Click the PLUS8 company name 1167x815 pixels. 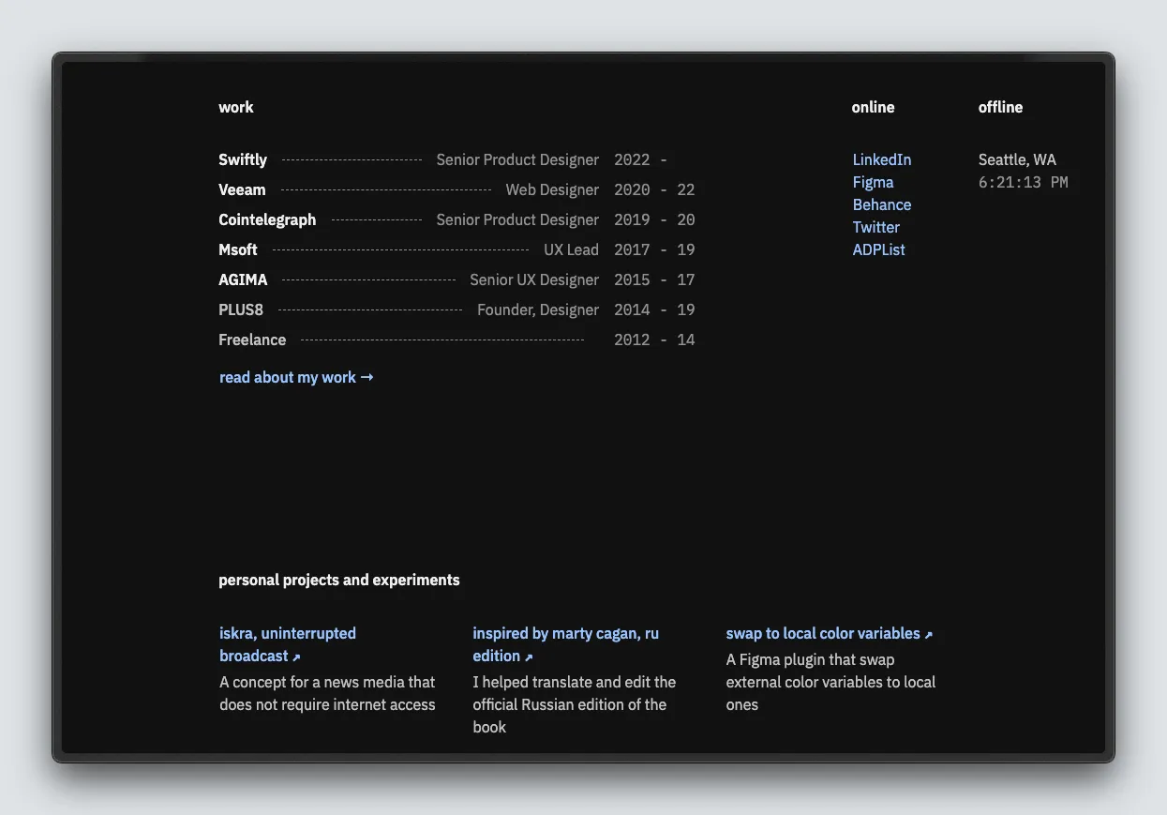[x=241, y=309]
